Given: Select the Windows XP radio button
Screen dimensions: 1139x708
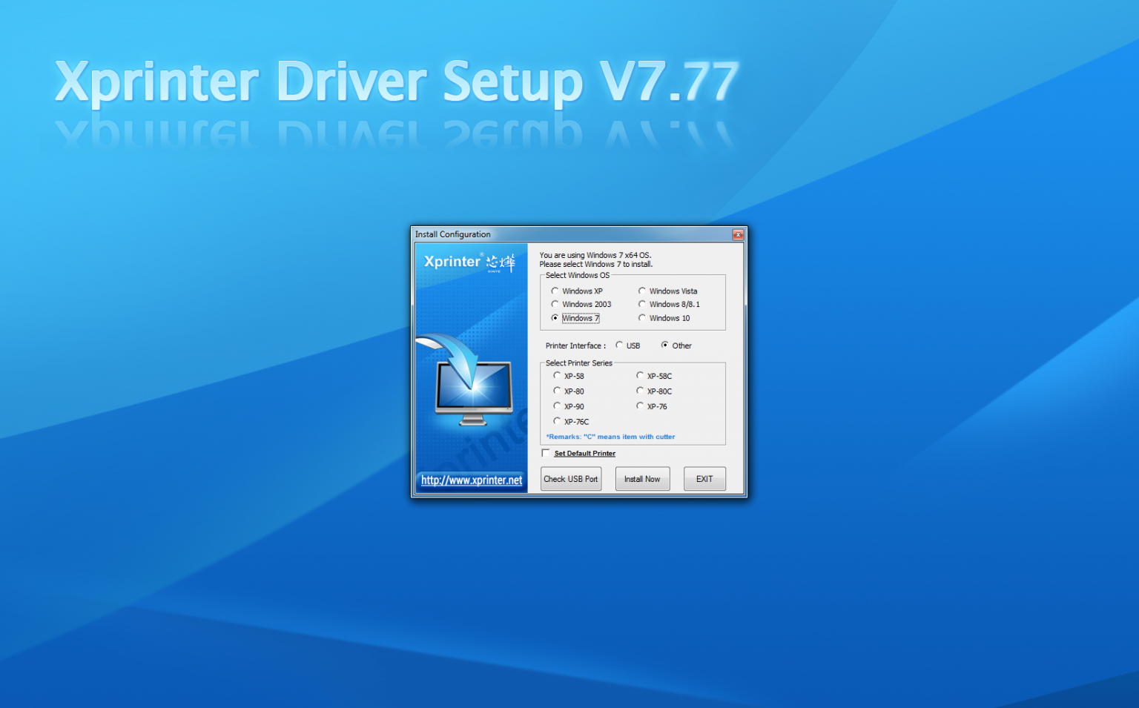Looking at the screenshot, I should (x=555, y=291).
